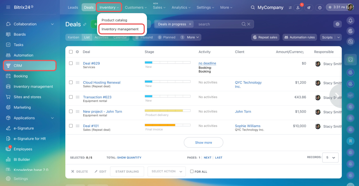
Task: Click the search magnifier icon near MyCompany
Action: tap(253, 8)
